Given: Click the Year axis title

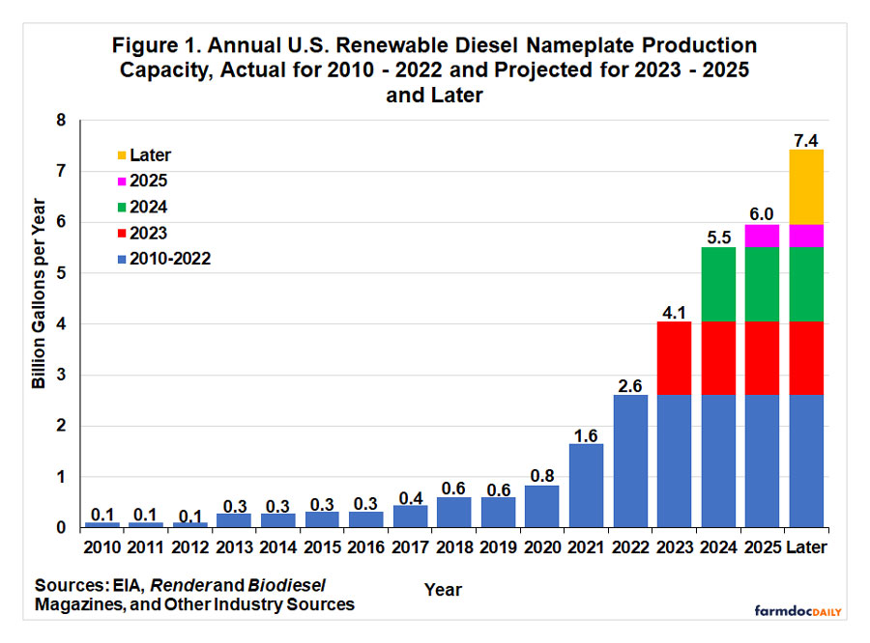Looking at the screenshot, I should click(443, 590).
